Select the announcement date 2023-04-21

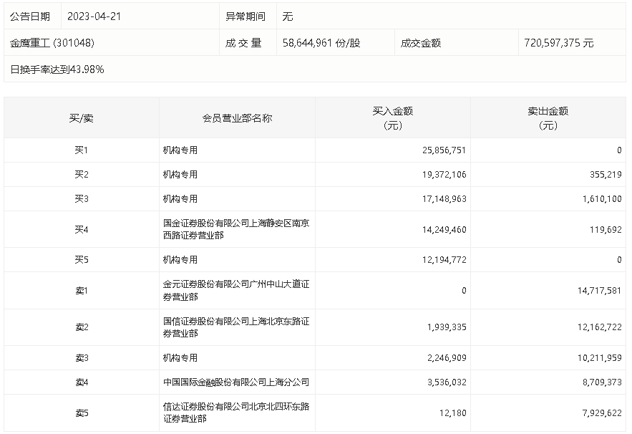(x=94, y=16)
